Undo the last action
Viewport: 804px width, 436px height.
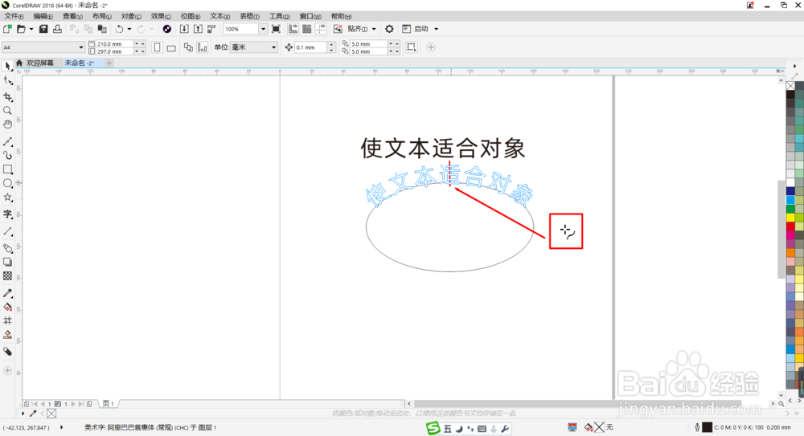tap(119, 29)
